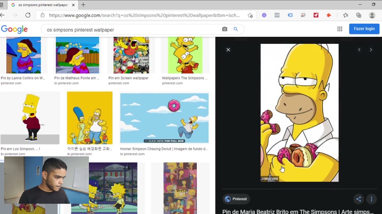Open the Lisa street scene thumbnail
The width and height of the screenshot is (382, 214).
pyautogui.click(x=104, y=188)
